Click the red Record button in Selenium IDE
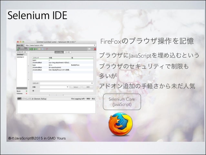Image resolution: width=206 pixels, height=155 pixels. click(x=95, y=49)
